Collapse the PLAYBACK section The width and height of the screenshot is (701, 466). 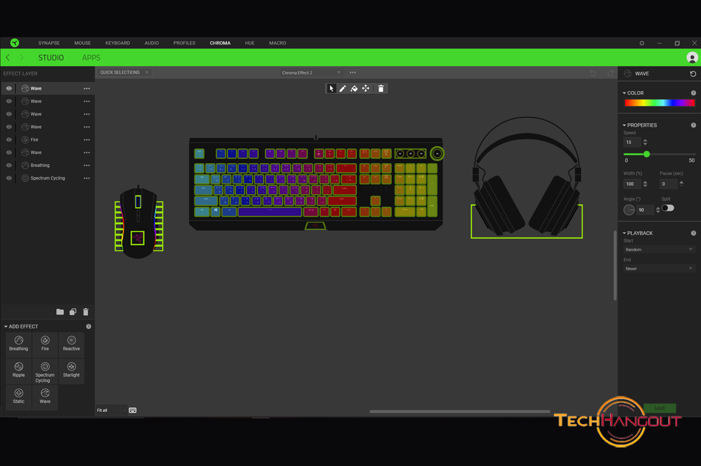[625, 233]
